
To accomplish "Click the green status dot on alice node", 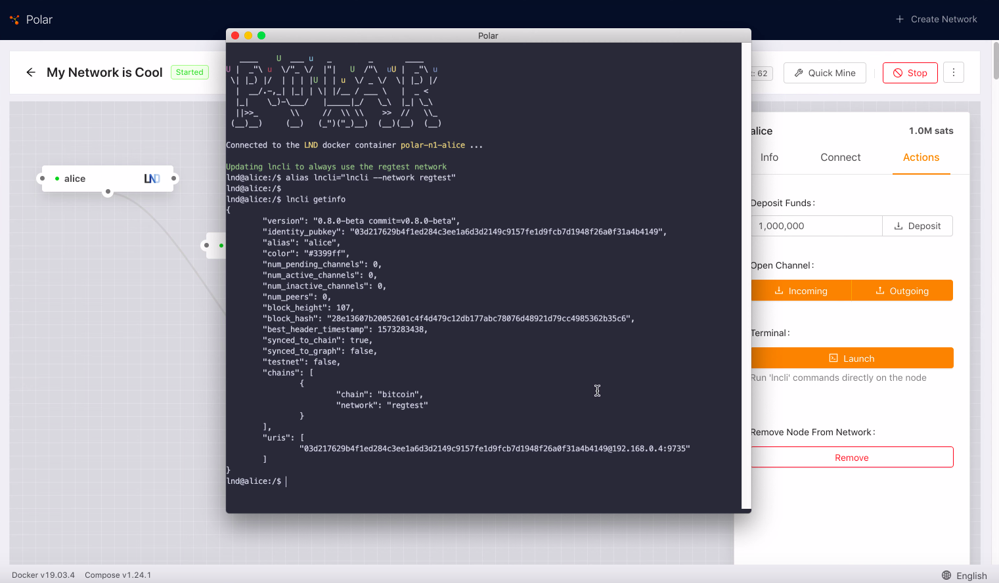I will coord(57,179).
